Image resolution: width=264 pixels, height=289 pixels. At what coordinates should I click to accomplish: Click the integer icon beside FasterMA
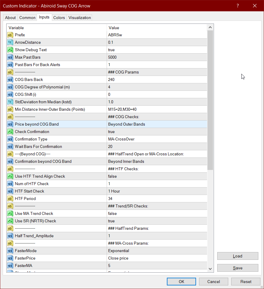point(10,265)
